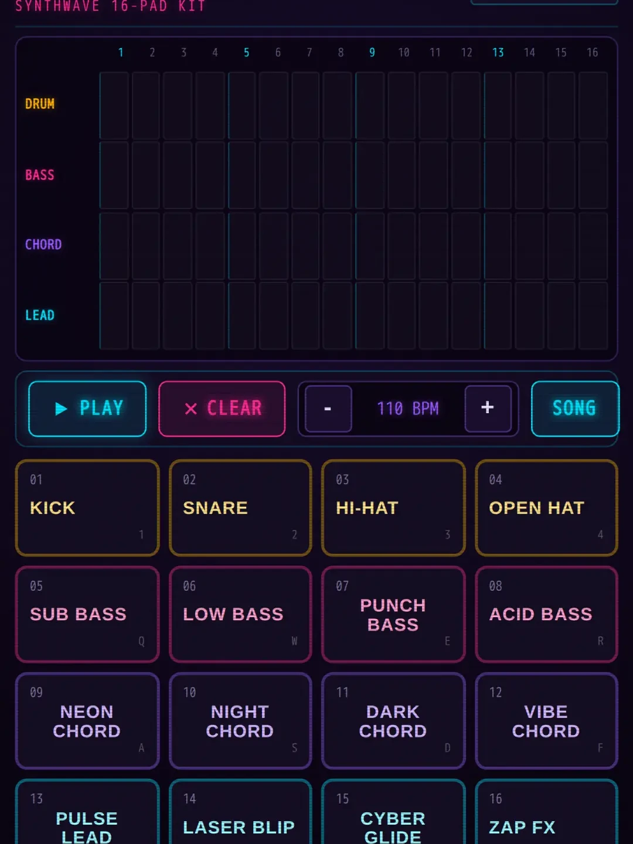The width and height of the screenshot is (633, 844).
Task: Activate CHORD row step 9
Action: pyautogui.click(x=370, y=246)
